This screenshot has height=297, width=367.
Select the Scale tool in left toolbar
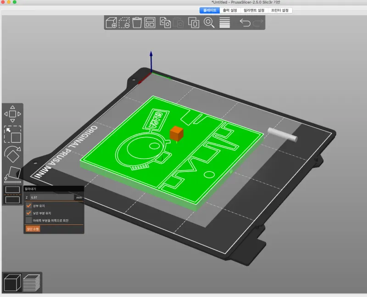pyautogui.click(x=13, y=134)
